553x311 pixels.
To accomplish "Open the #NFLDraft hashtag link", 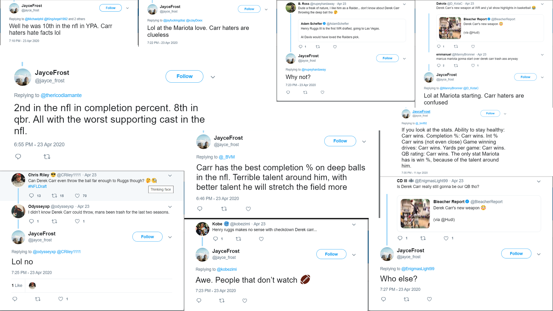I will point(37,186).
